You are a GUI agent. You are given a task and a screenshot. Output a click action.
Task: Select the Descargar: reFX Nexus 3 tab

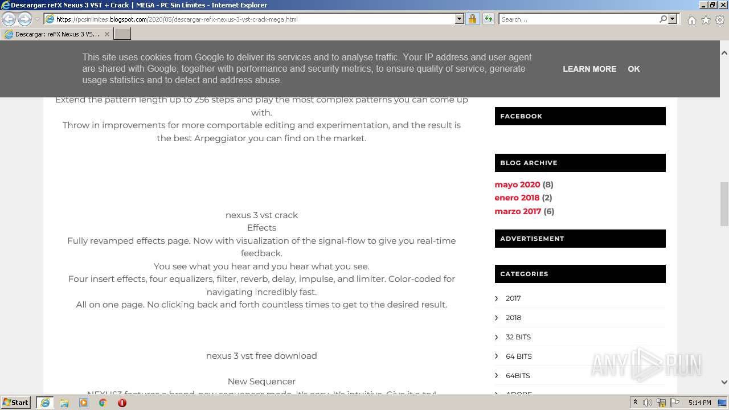coord(57,34)
